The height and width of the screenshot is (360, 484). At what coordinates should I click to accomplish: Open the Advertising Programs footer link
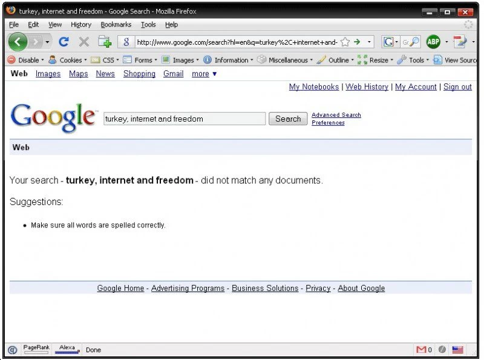188,288
